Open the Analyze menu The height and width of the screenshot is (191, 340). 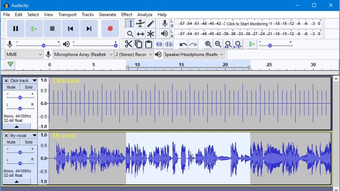[x=145, y=15]
